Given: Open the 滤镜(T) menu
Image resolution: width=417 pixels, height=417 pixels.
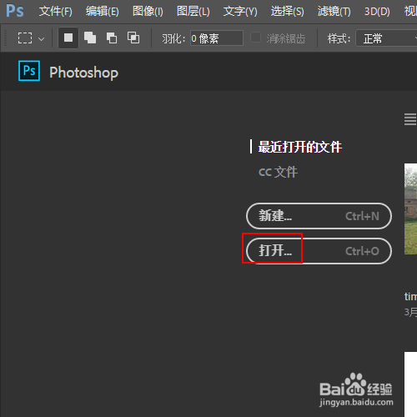Looking at the screenshot, I should (334, 12).
